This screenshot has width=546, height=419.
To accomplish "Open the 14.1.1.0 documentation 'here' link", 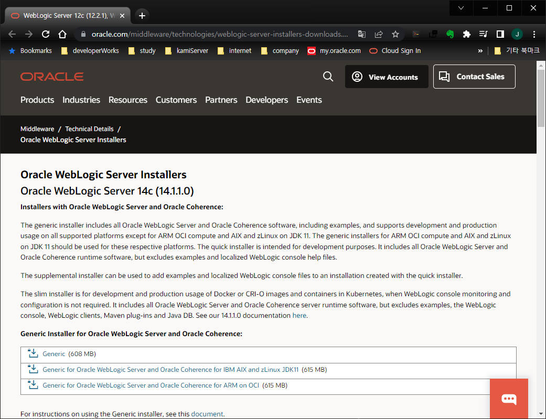I will [x=299, y=316].
